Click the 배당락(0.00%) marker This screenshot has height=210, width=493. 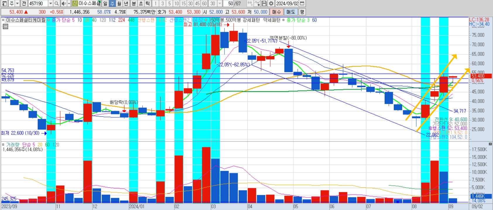124,102
